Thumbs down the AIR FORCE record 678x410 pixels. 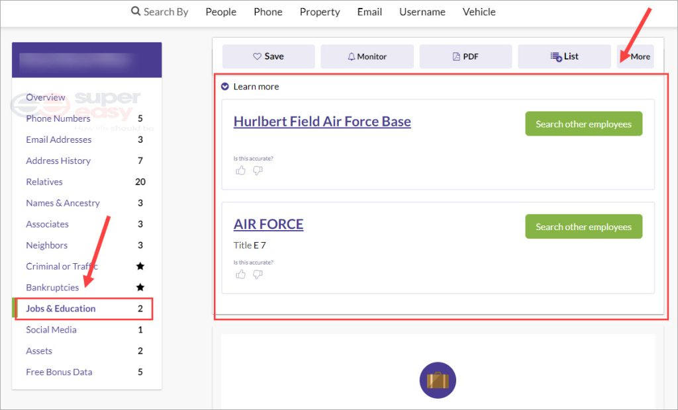click(258, 274)
